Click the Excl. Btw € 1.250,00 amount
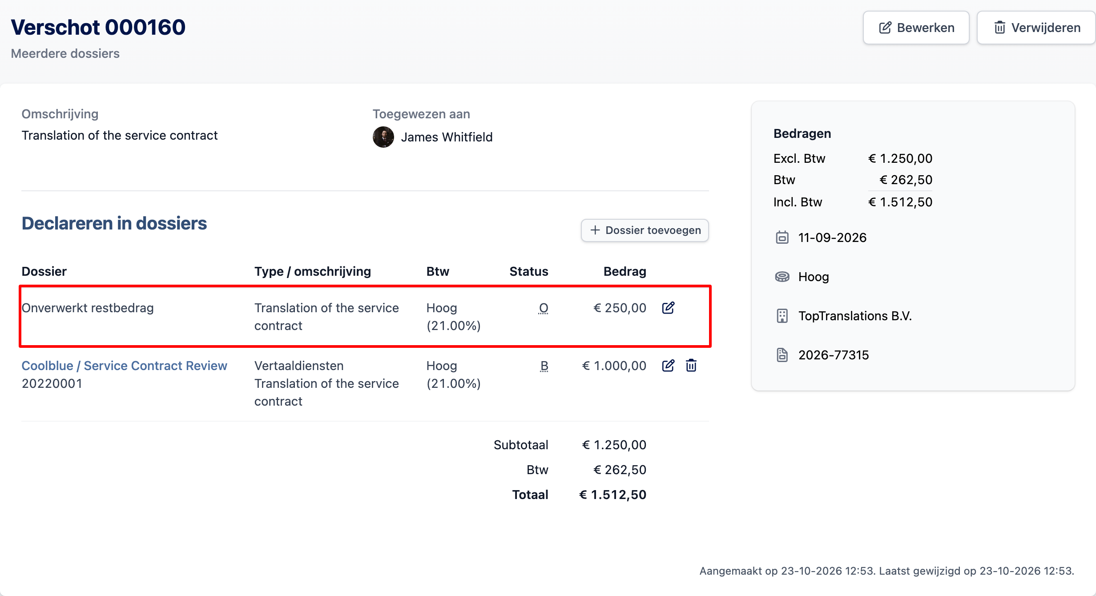Screen dimensions: 1096x596 (900, 158)
